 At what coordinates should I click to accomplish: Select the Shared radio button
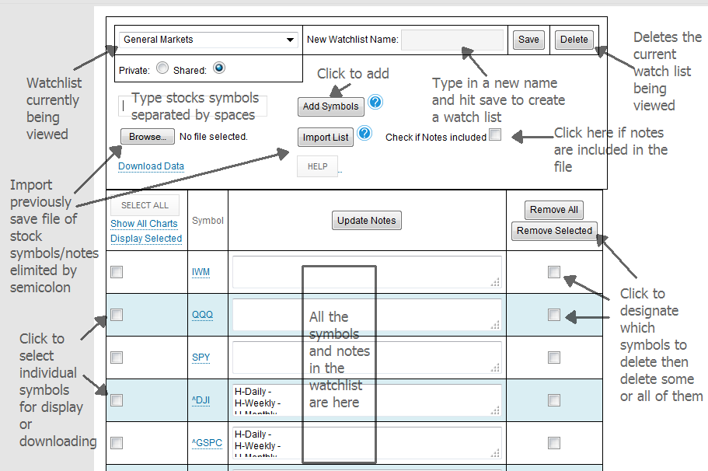[x=218, y=68]
